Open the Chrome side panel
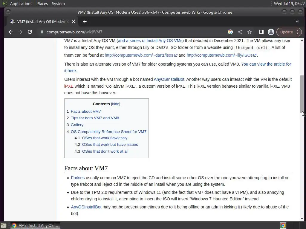This screenshot has width=306, height=229. pyautogui.click(x=261, y=32)
